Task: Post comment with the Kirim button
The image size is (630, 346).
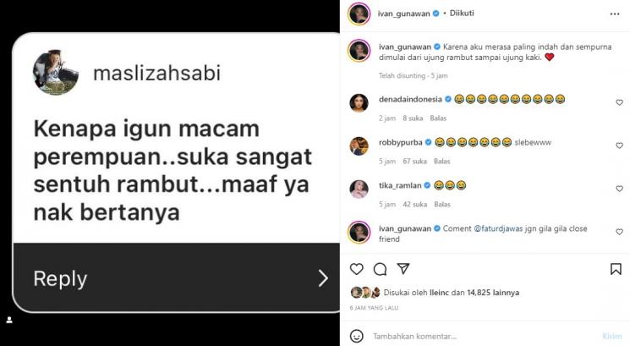Action: 612,336
